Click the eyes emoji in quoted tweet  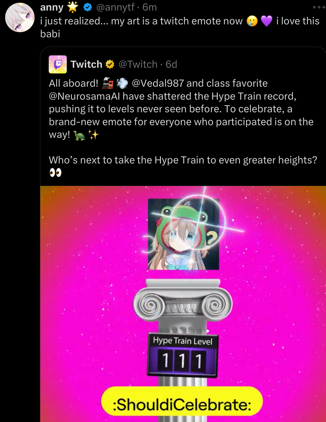[x=55, y=173]
